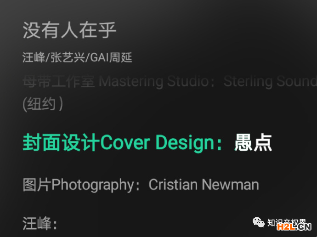
Task: Tap the 图片 characters before Photography
Action: coord(37,185)
